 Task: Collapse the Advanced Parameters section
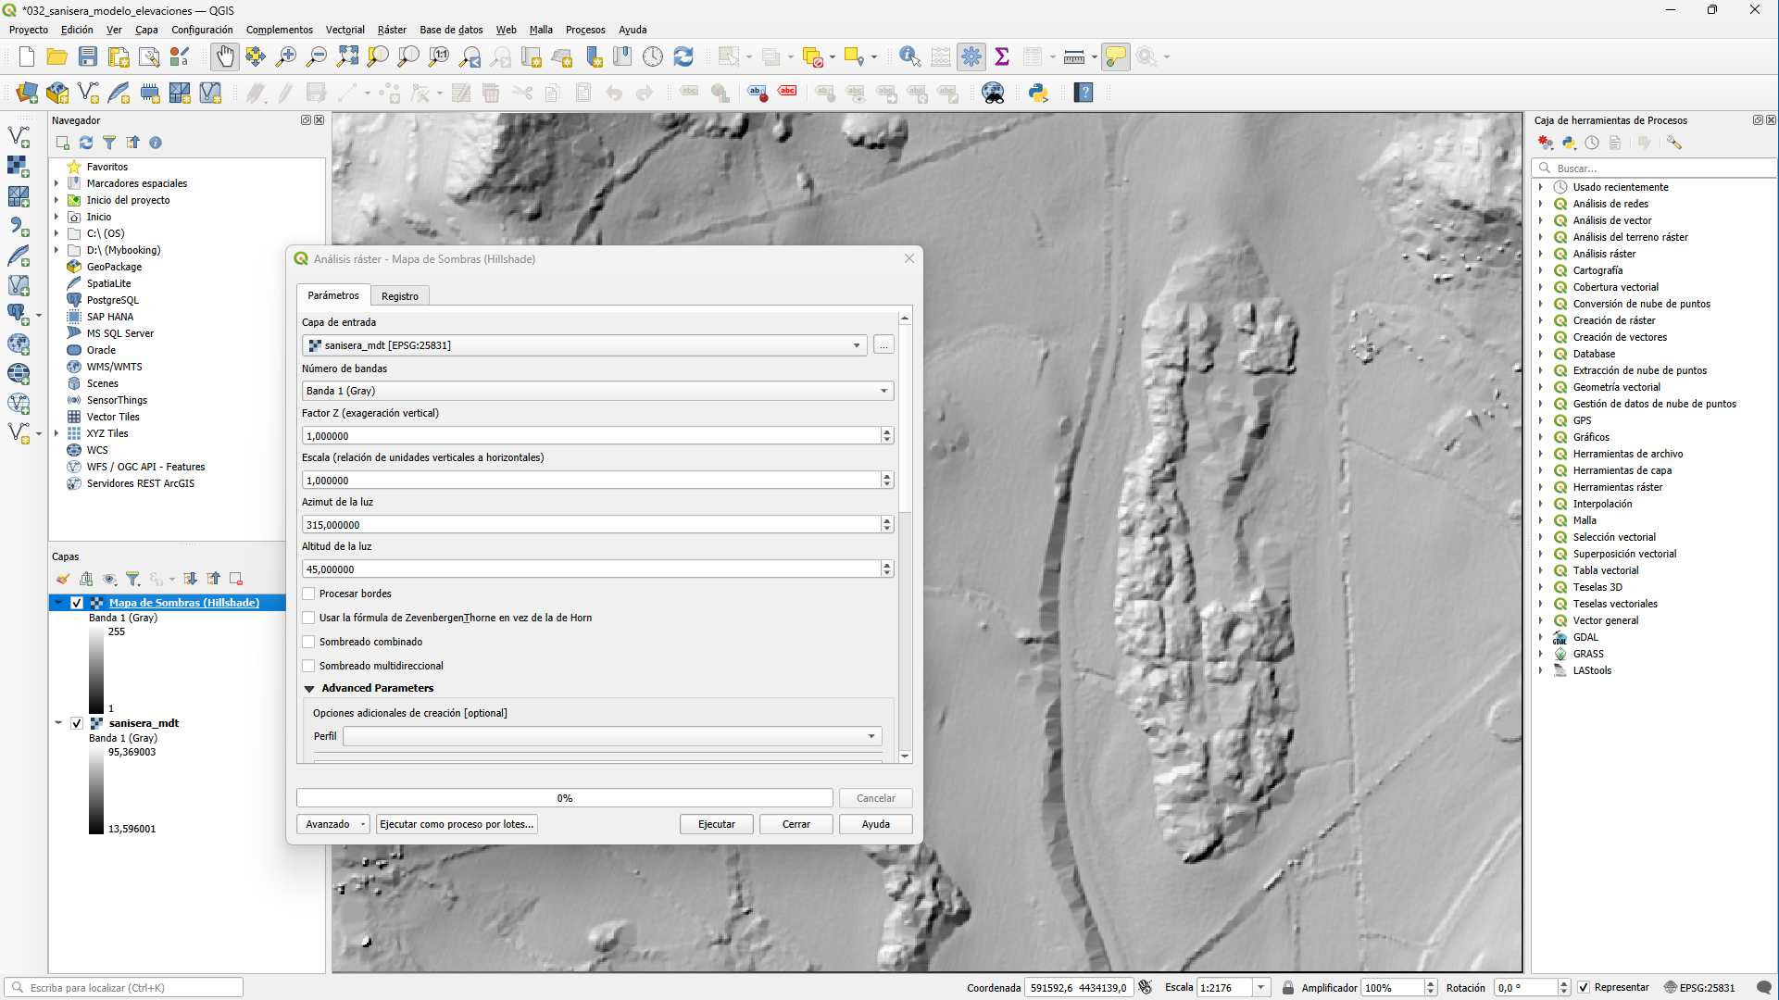(x=309, y=689)
